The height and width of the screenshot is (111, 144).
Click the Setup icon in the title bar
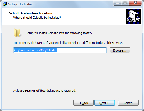[4, 4]
